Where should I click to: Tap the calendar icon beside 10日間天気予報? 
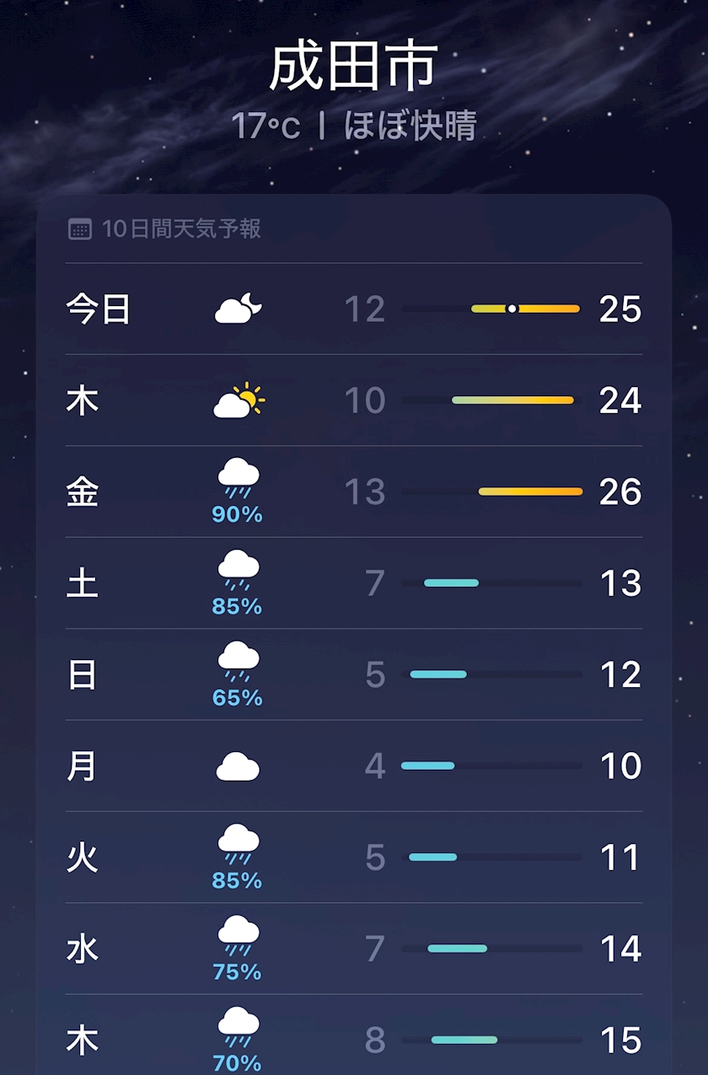pos(80,228)
